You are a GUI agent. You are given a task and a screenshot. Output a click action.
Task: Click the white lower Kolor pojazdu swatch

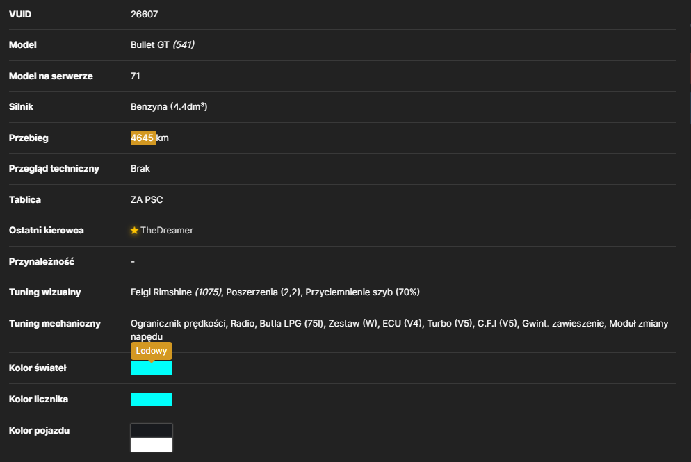pyautogui.click(x=151, y=445)
